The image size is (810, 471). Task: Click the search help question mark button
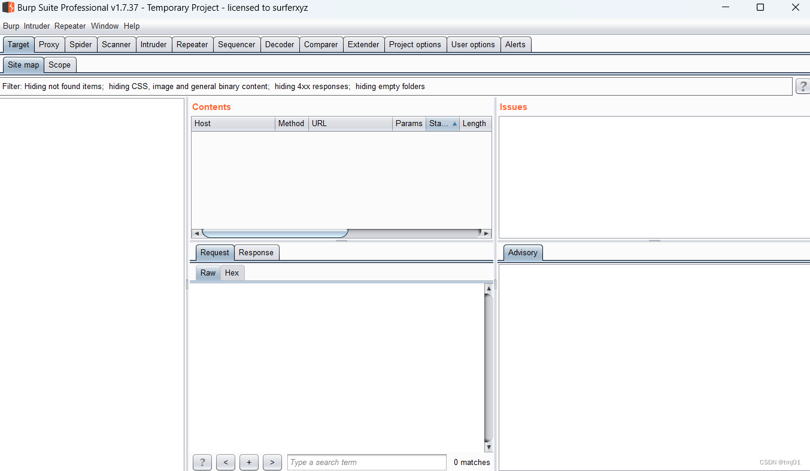pos(202,462)
